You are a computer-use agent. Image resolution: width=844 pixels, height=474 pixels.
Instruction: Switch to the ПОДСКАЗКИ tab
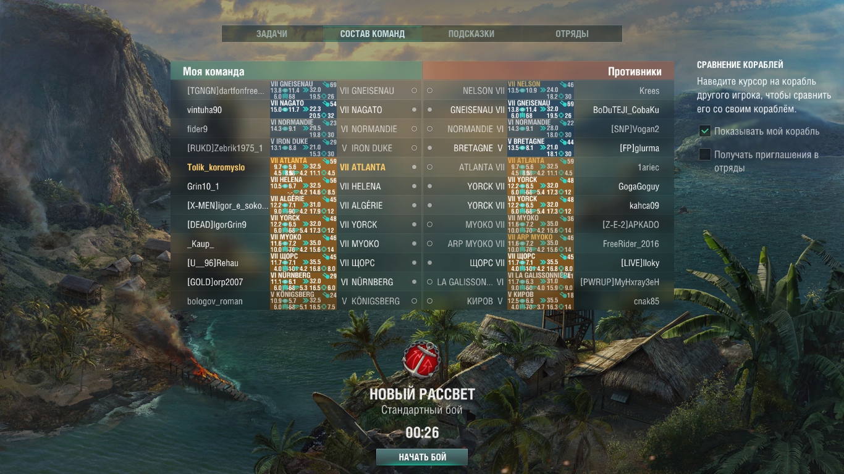[x=471, y=34]
